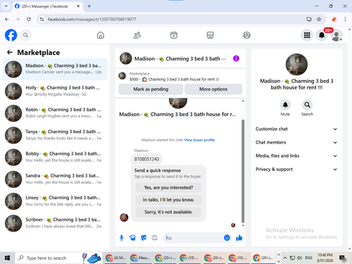Viewport: 352px width, 264px height.
Task: Bookmark this page with the star icon
Action: tap(319, 19)
